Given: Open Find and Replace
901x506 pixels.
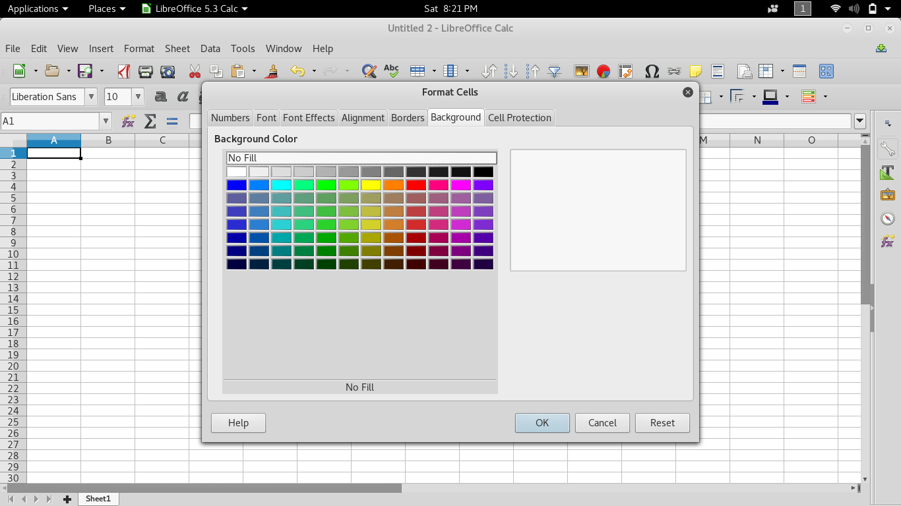Looking at the screenshot, I should coord(369,70).
